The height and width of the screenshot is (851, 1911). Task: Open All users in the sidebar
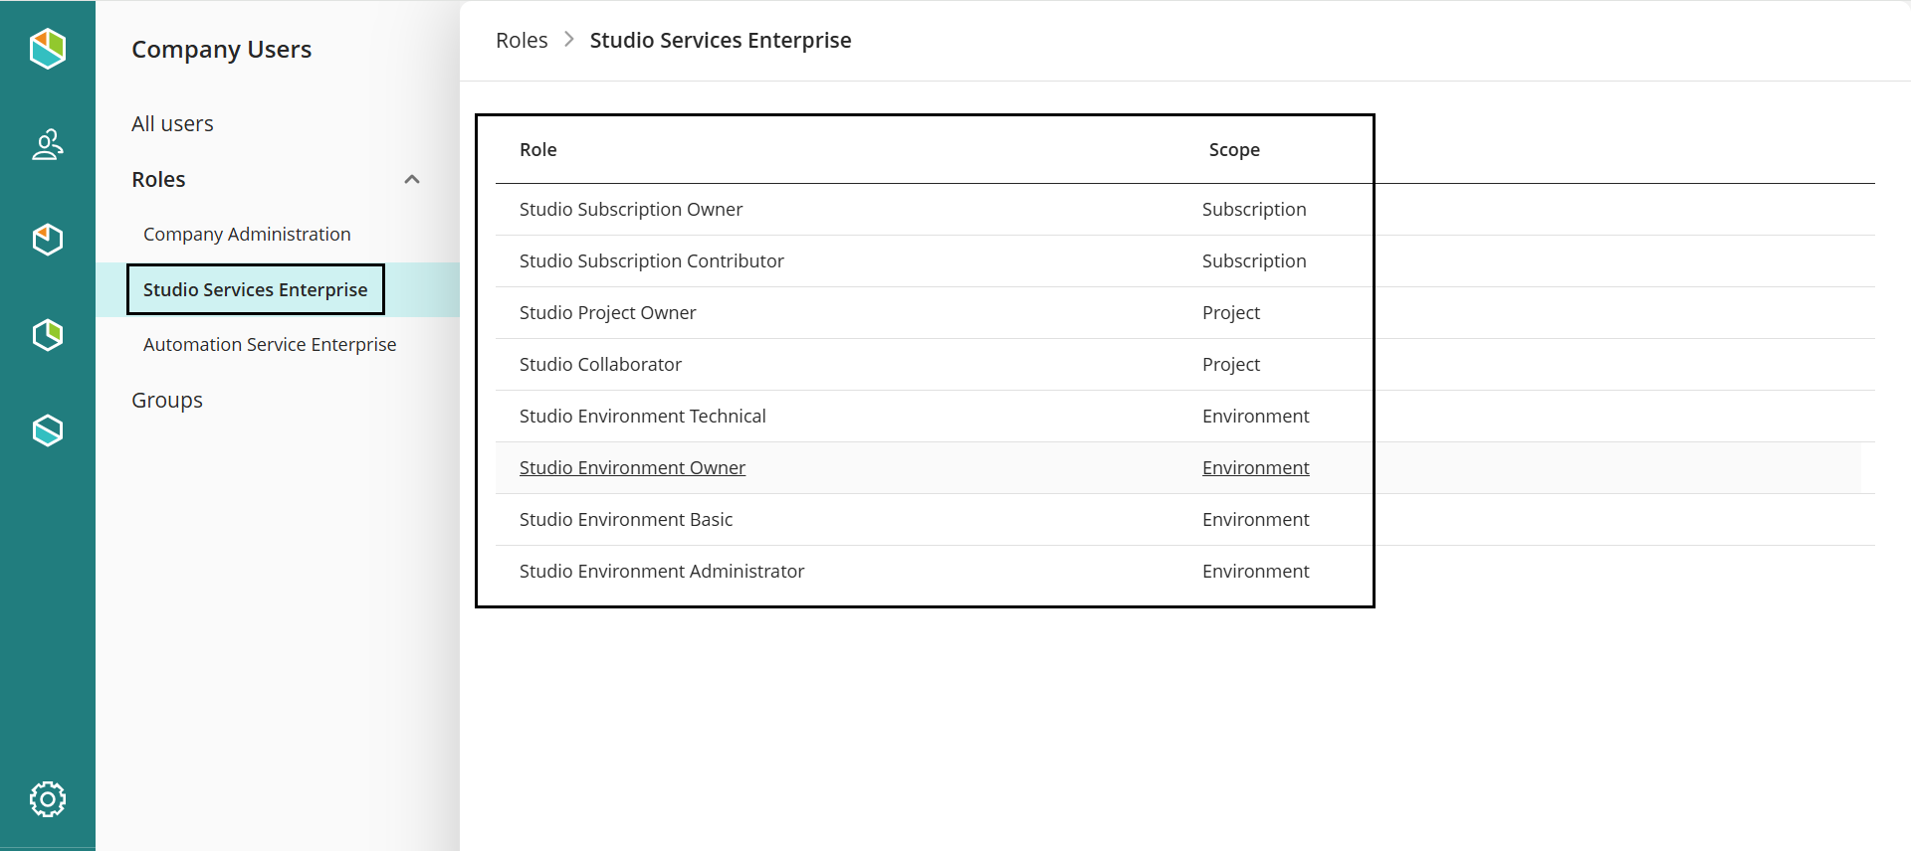click(x=172, y=124)
